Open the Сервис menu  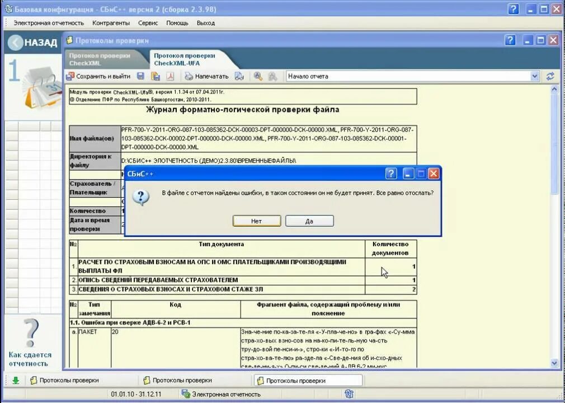point(148,23)
